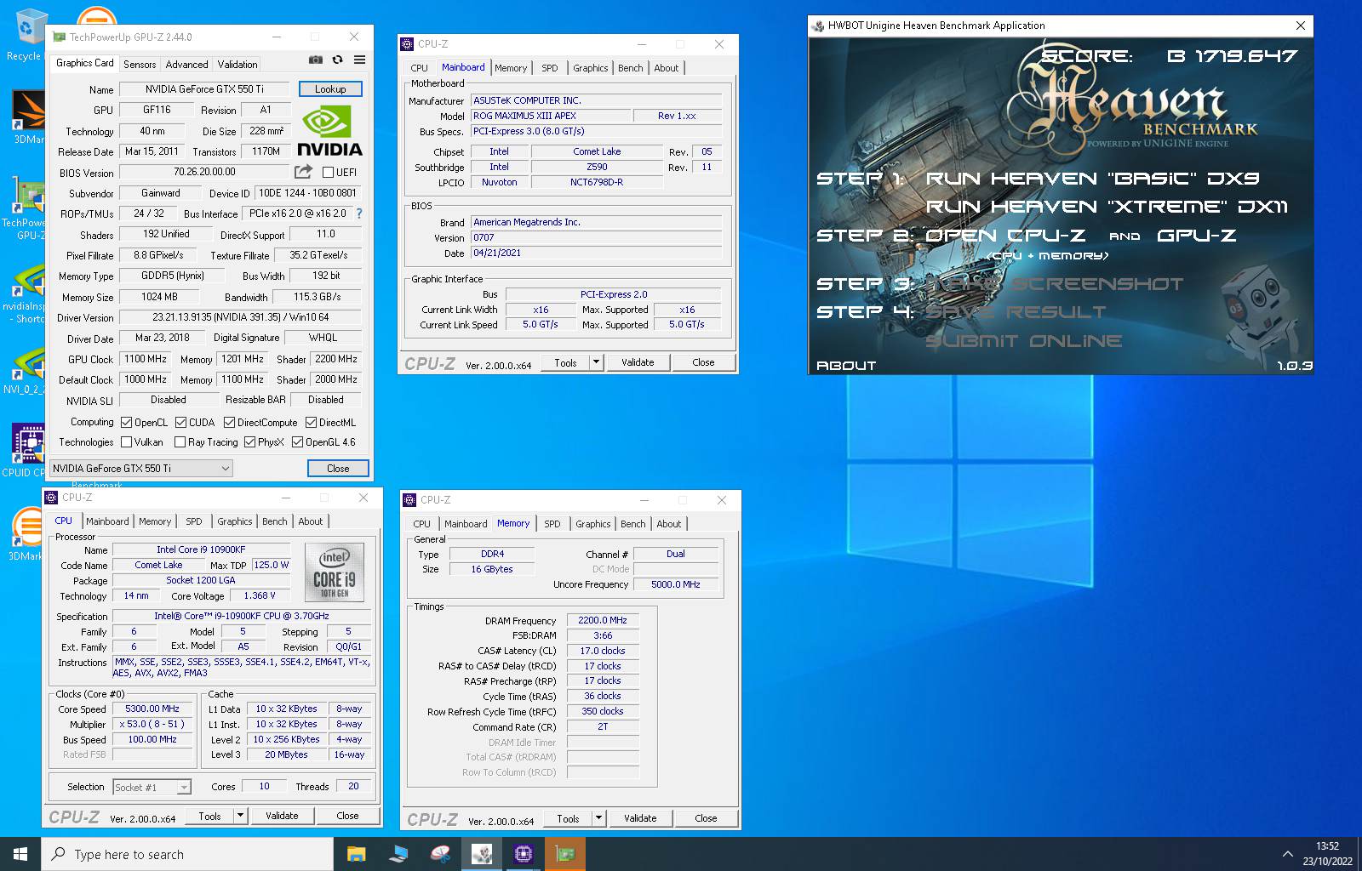Toggle the DirectML checkbox
1362x871 pixels.
(x=311, y=423)
